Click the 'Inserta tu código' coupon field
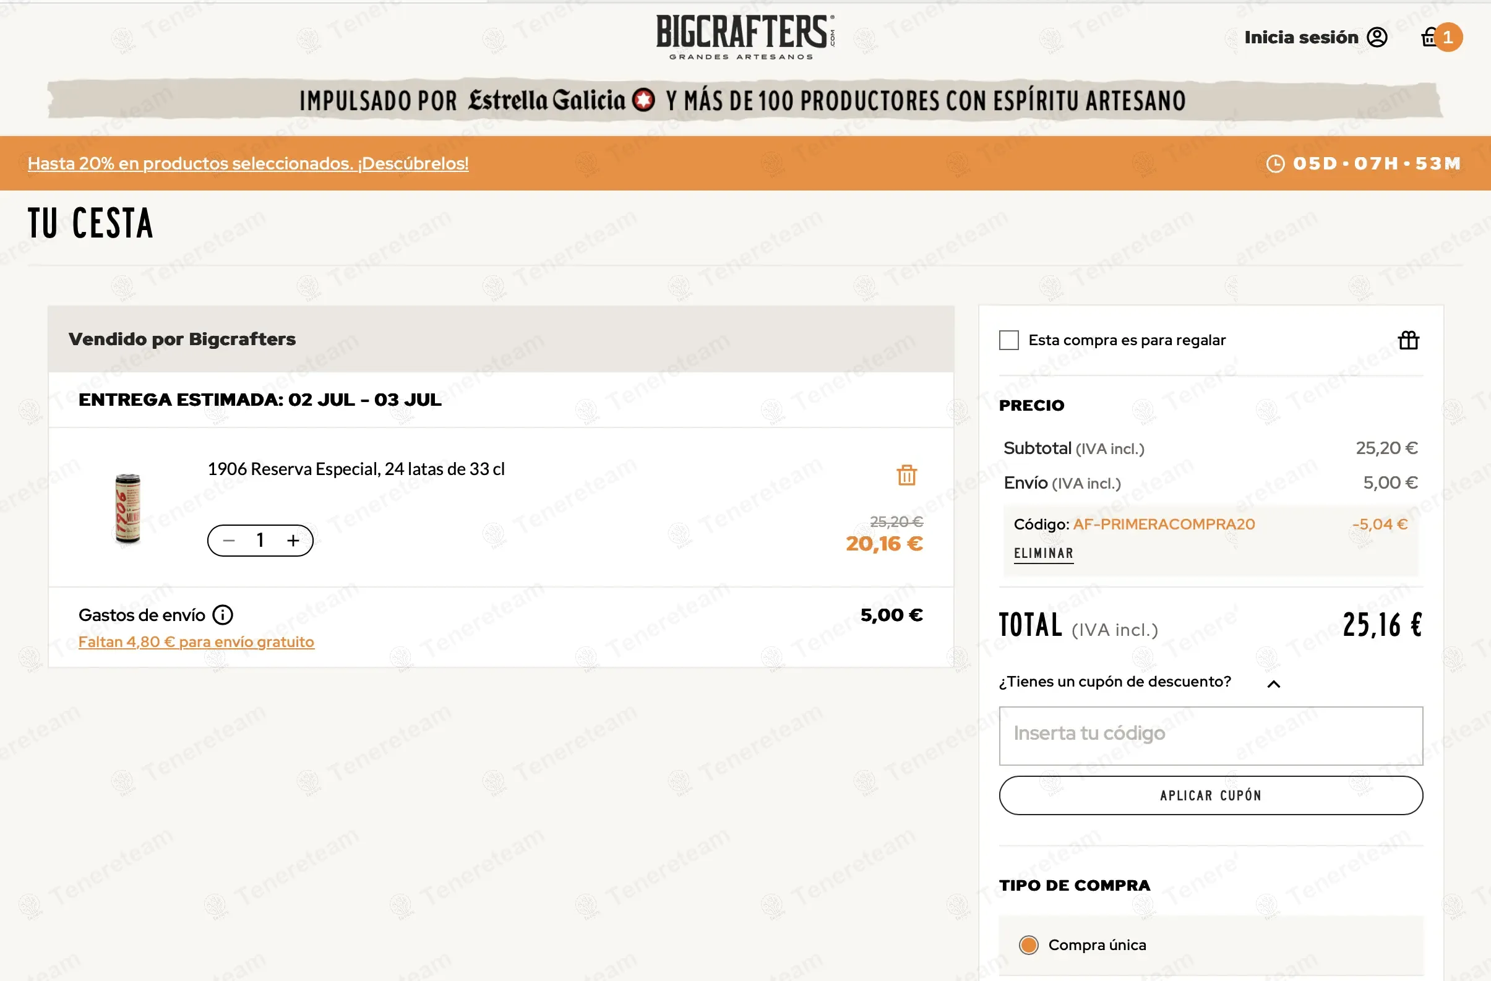 (1210, 736)
